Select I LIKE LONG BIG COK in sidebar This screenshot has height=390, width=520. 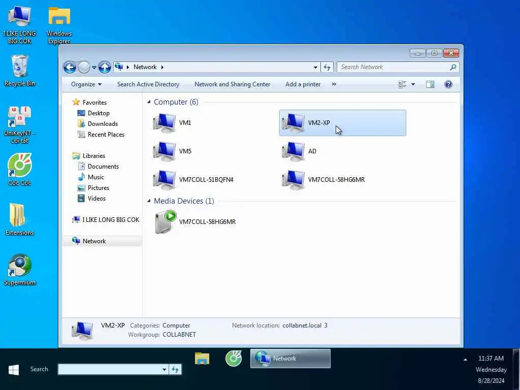[x=110, y=219]
